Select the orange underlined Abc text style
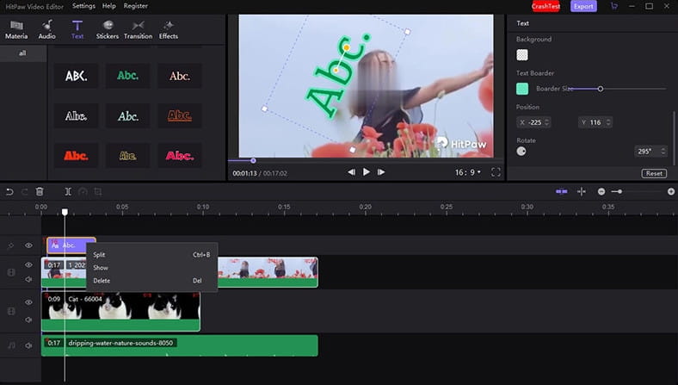 (x=180, y=115)
